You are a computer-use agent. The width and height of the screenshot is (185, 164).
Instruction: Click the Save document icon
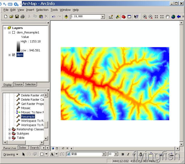click(17, 17)
